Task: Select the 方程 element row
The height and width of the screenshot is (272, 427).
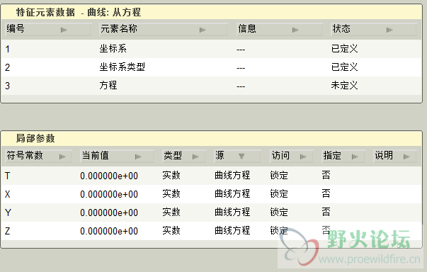Action: [211, 86]
